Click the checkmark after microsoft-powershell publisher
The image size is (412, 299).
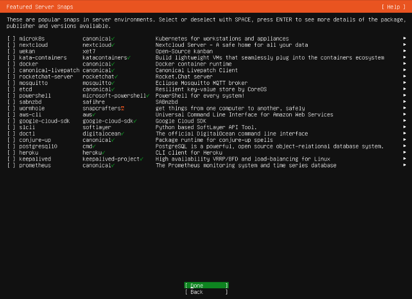pos(148,96)
